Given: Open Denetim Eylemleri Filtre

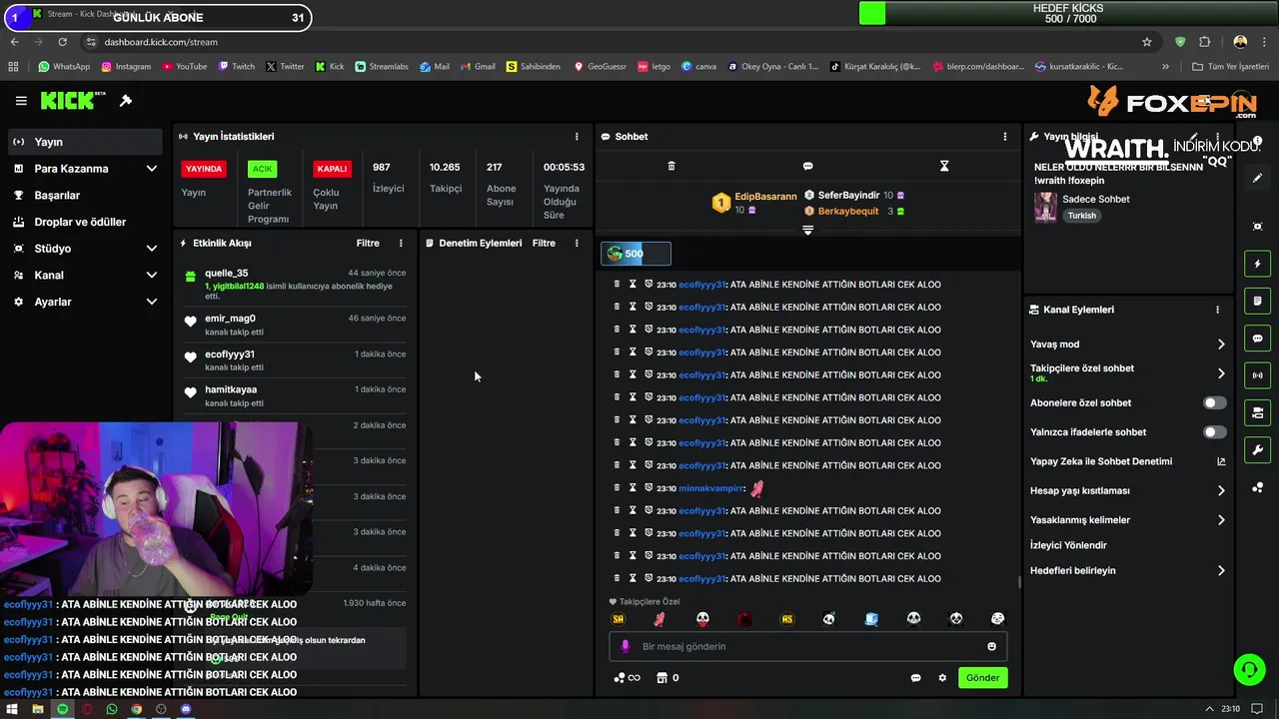Looking at the screenshot, I should [544, 243].
